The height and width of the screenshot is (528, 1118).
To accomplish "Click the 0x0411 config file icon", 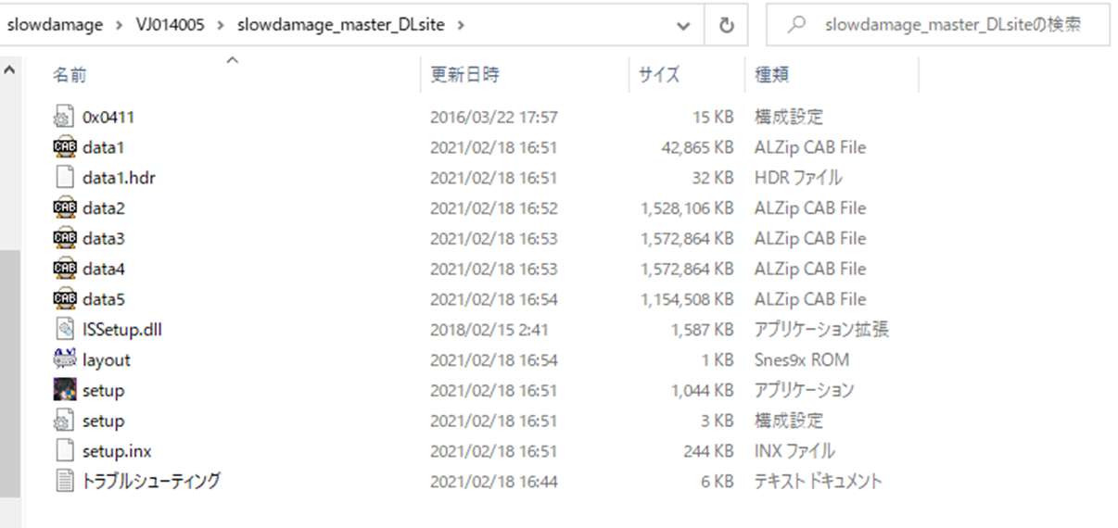I will point(64,117).
